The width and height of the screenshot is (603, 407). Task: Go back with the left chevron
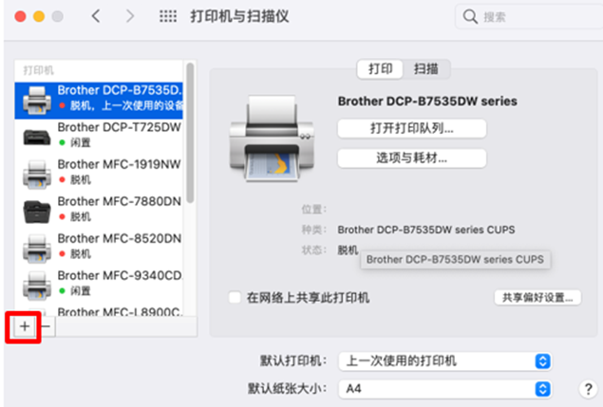click(96, 16)
